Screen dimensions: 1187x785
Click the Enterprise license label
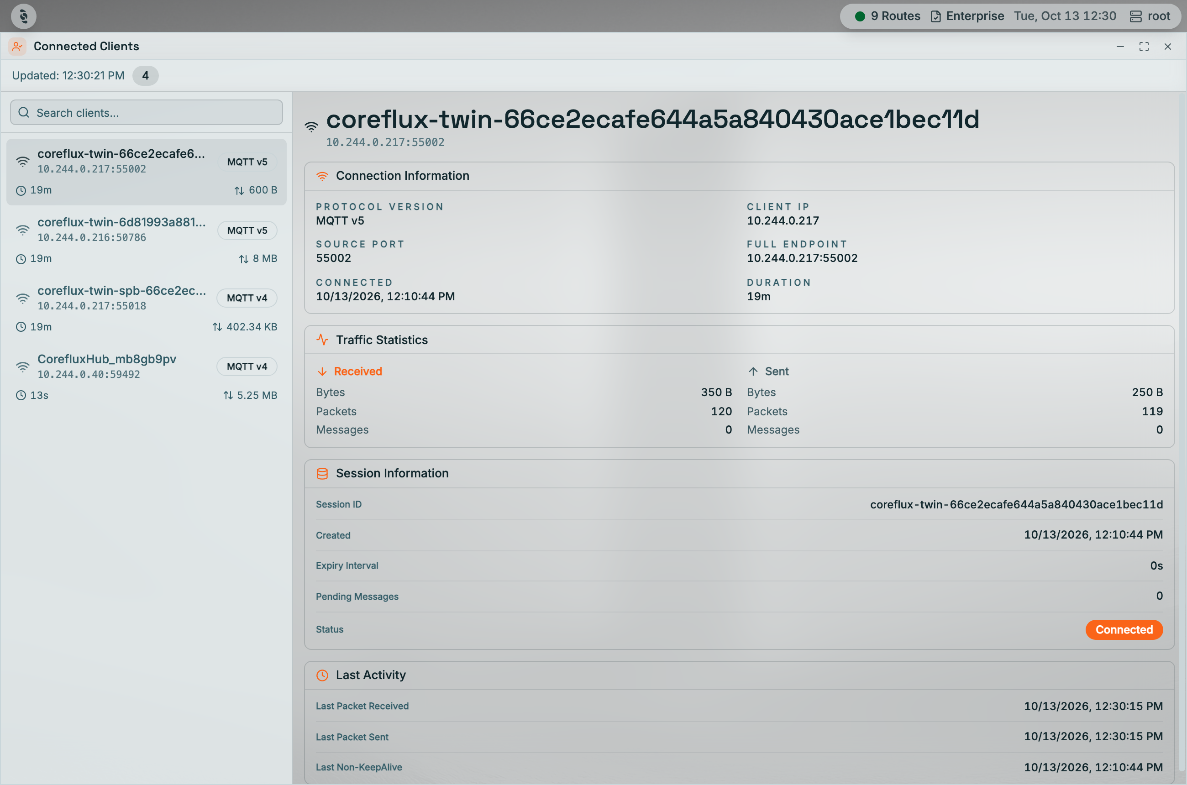[975, 16]
